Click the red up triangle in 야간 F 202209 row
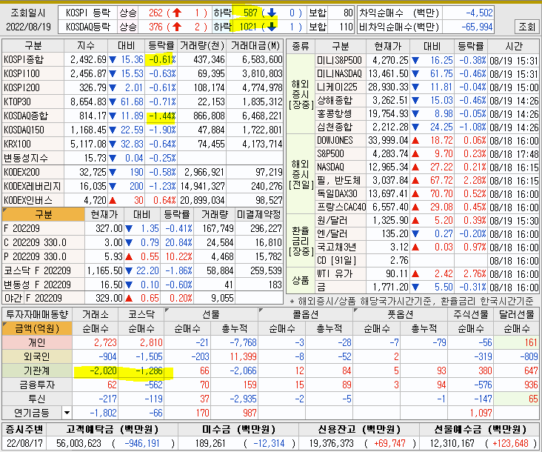The image size is (542, 452). (x=129, y=298)
